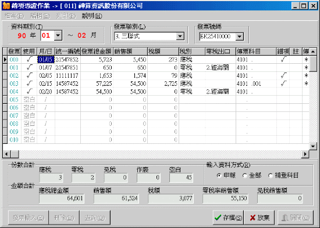The image size is (320, 228).
Task: Click the 稅額 total field showing 3,077
Action: click(x=170, y=198)
